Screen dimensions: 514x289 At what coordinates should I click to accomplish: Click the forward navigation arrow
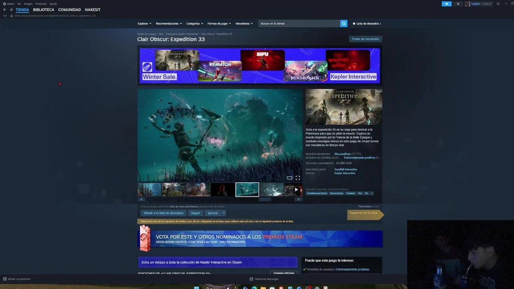click(11, 10)
